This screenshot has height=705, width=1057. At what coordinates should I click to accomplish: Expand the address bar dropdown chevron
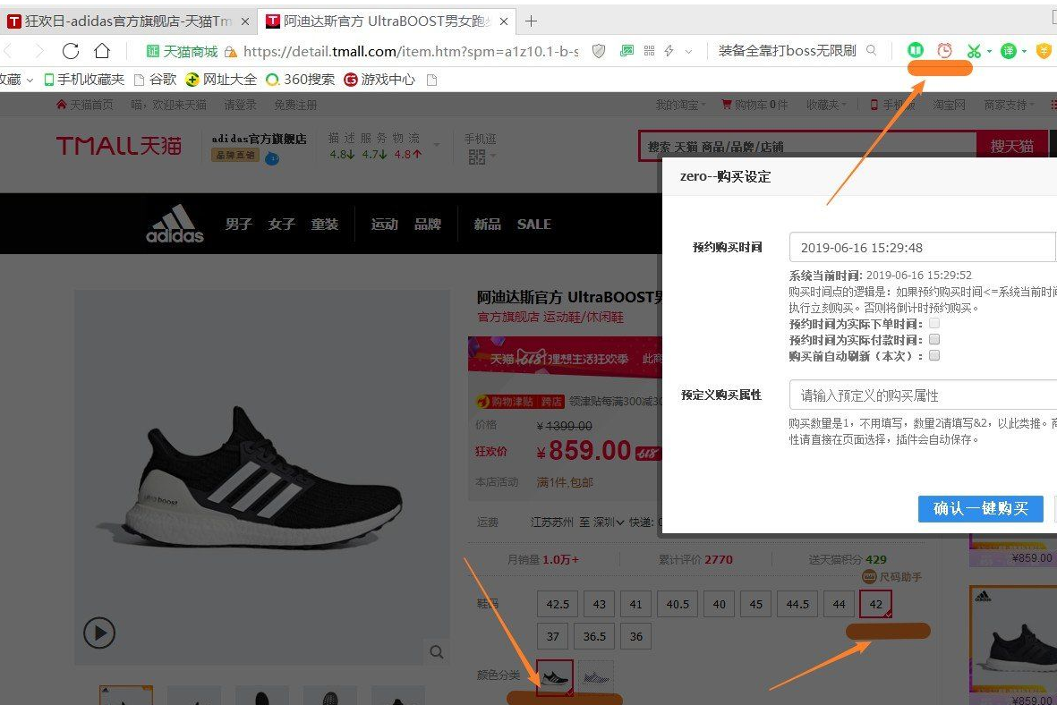pos(688,51)
